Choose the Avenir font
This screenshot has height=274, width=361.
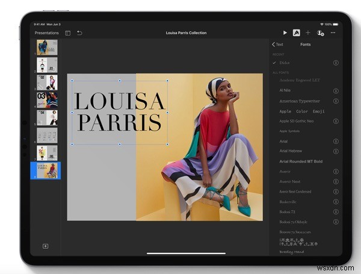285,172
